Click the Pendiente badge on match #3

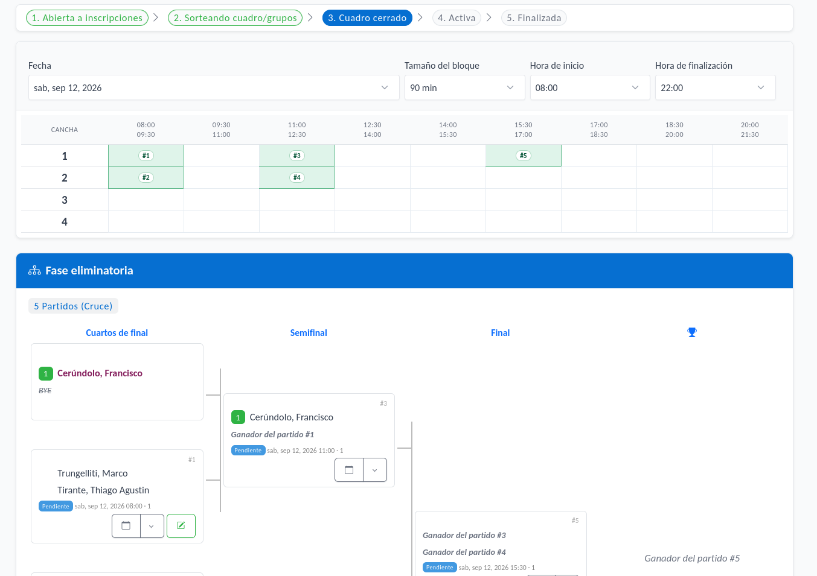coord(248,451)
